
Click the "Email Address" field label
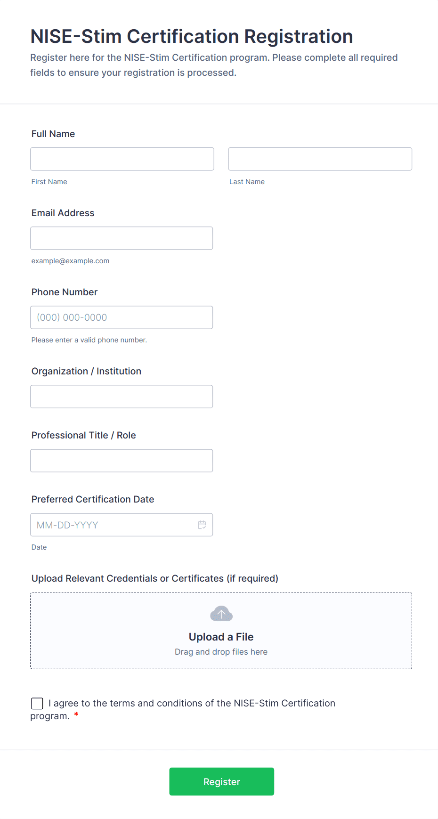(63, 213)
